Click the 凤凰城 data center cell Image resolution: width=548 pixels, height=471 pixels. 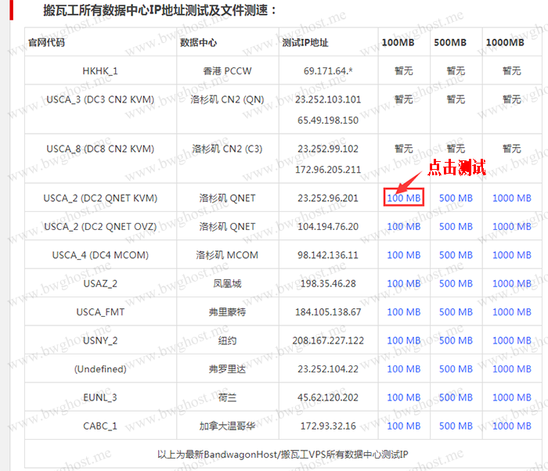pos(227,283)
